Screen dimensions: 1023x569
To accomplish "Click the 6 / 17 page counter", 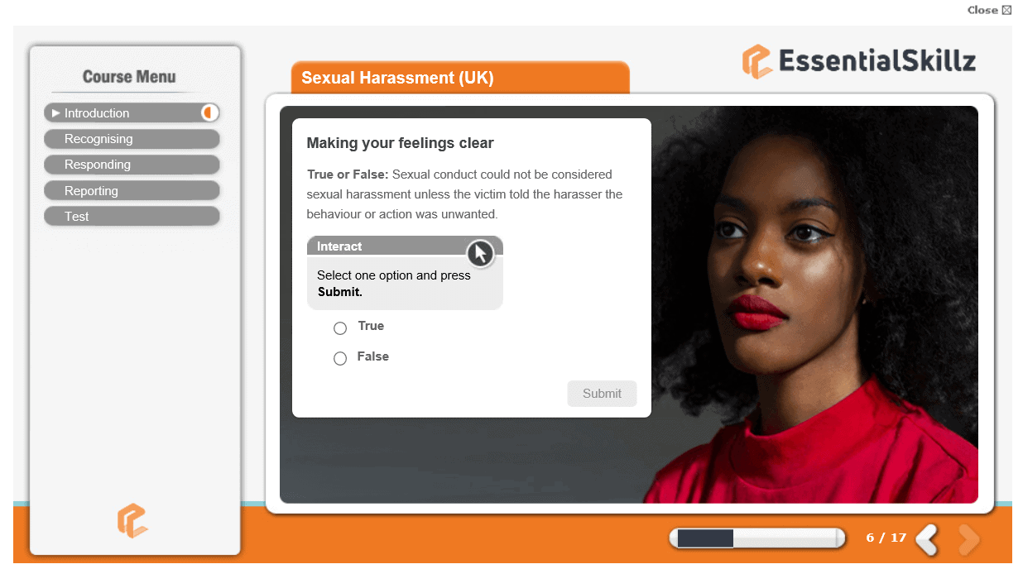I will click(x=886, y=538).
